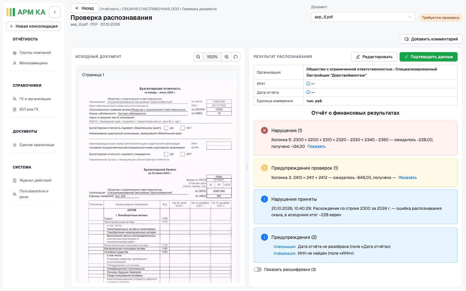
Task: Open Пользователи и роли menu item
Action: tap(33, 194)
